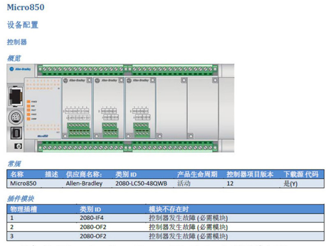The height and width of the screenshot is (246, 329).
Task: Click the 设备配置 heading
Action: [x=23, y=25]
